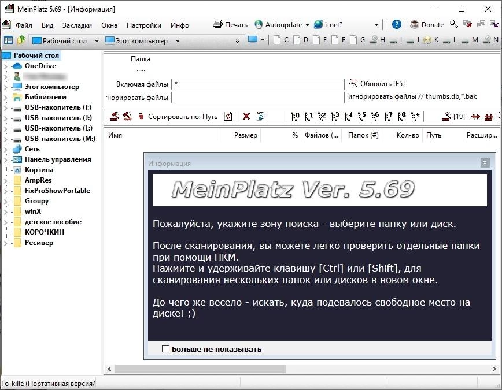This screenshot has width=502, height=390.
Task: Expand tree to level 5
Action: (362, 117)
